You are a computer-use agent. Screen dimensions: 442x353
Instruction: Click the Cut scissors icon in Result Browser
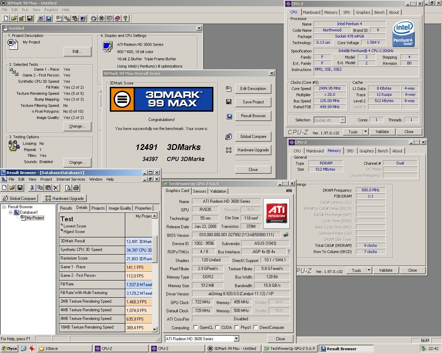[x=32, y=188]
